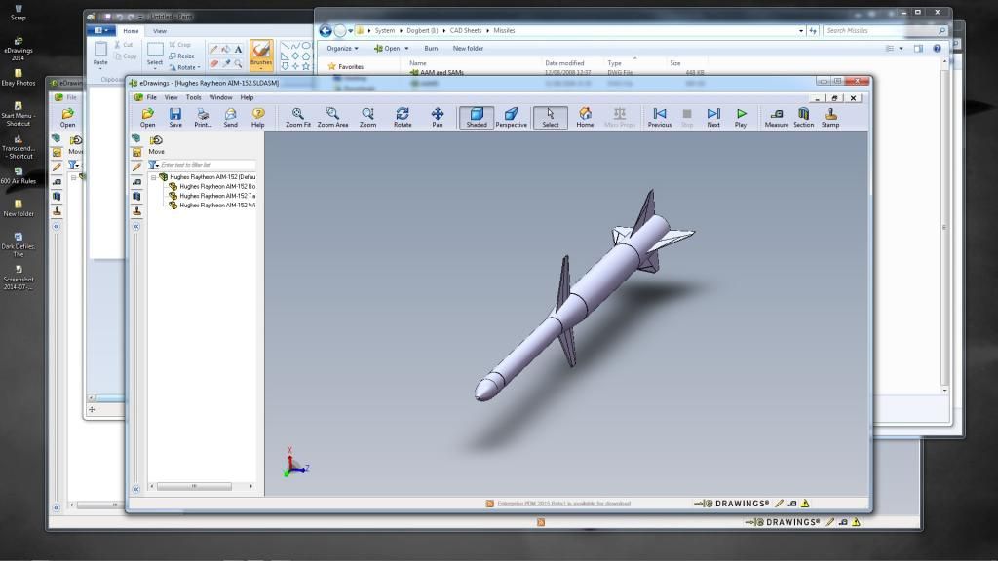The width and height of the screenshot is (998, 561).
Task: Switch to the View tab in Paint
Action: pos(159,31)
